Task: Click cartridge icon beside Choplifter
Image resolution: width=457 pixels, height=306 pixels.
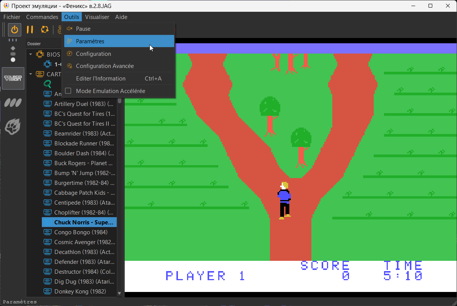Action: pyautogui.click(x=48, y=212)
